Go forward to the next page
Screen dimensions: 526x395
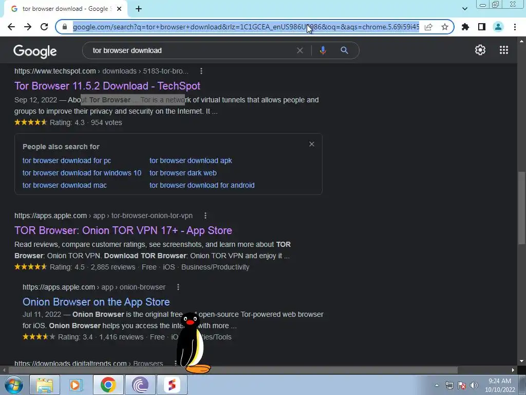(28, 27)
